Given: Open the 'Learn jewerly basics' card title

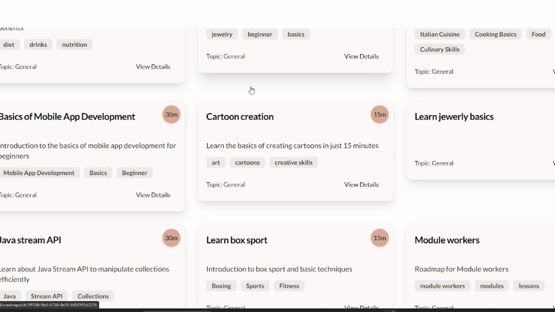Looking at the screenshot, I should click(454, 117).
